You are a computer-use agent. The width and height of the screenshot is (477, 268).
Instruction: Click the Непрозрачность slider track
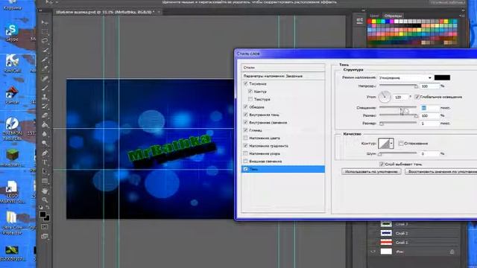pyautogui.click(x=398, y=86)
